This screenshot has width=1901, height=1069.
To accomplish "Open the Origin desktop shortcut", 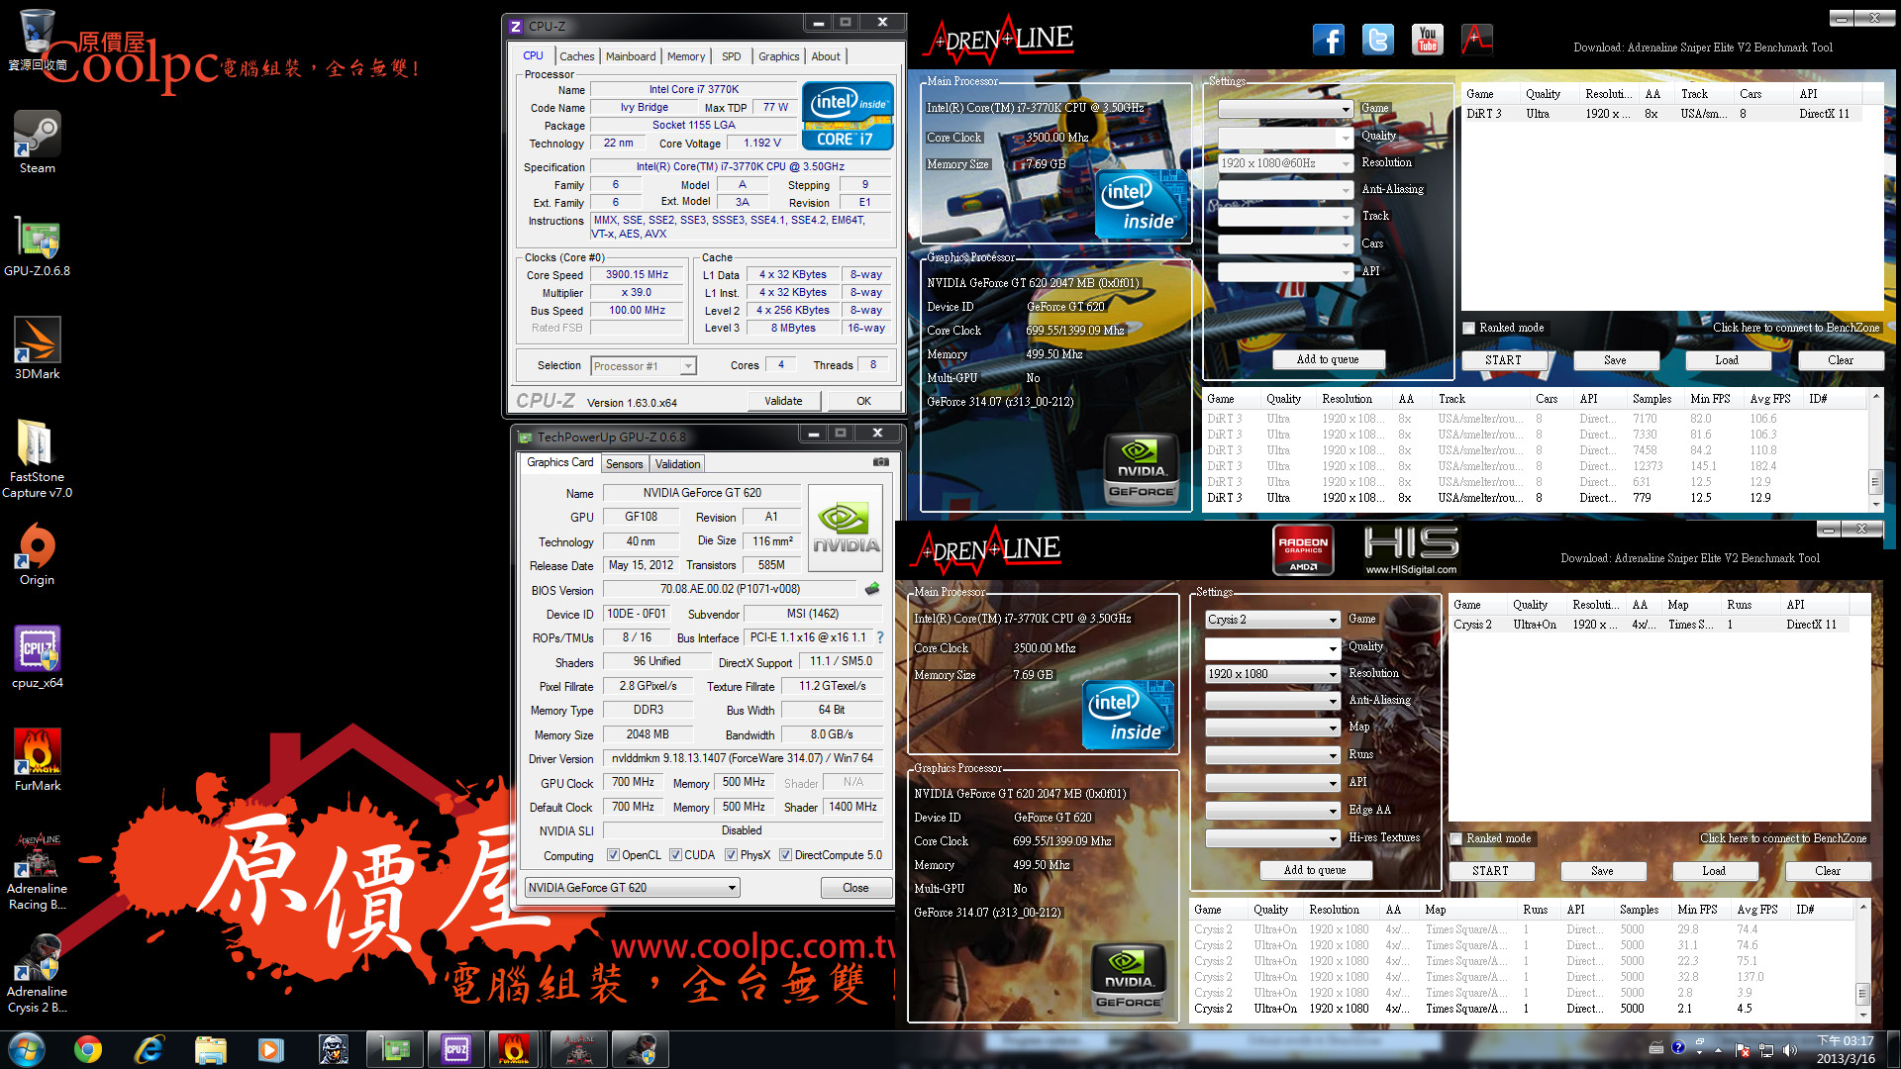I will pos(38,553).
